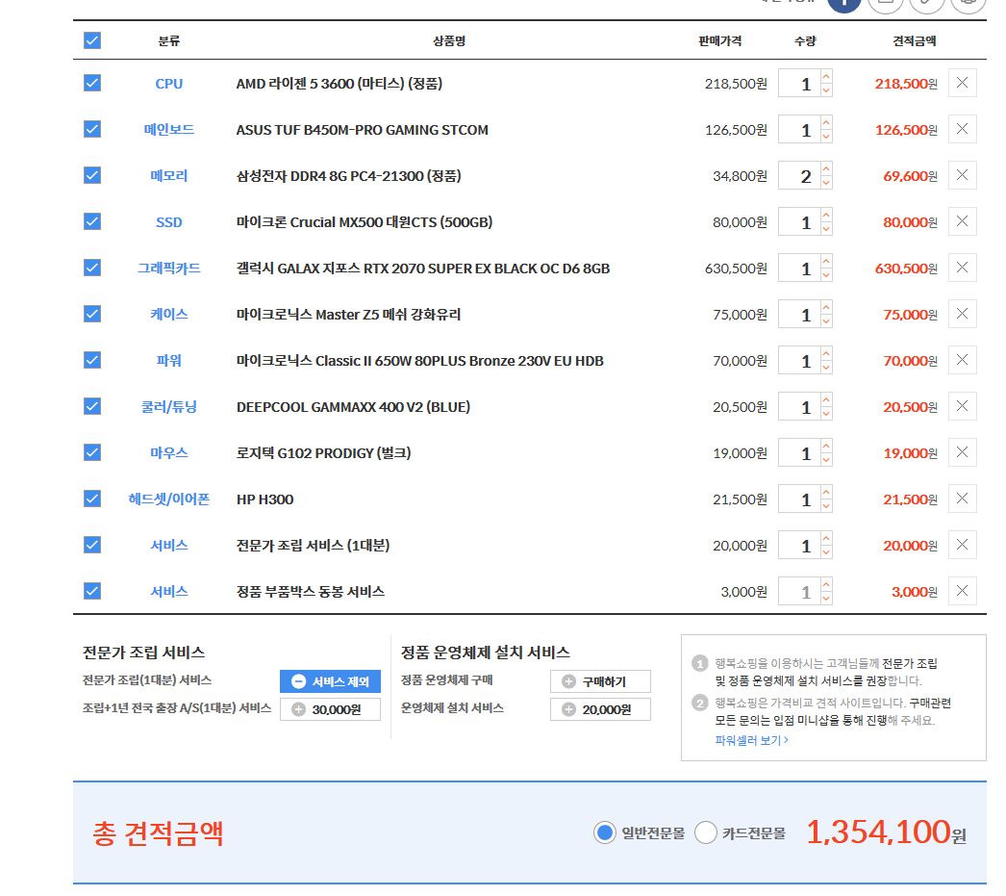This screenshot has height=896, width=1006.
Task: Click the blue plus circle icon at top
Action: 844,6
